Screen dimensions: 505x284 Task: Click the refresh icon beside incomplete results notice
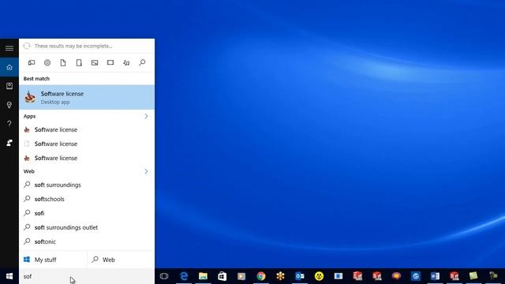[27, 46]
